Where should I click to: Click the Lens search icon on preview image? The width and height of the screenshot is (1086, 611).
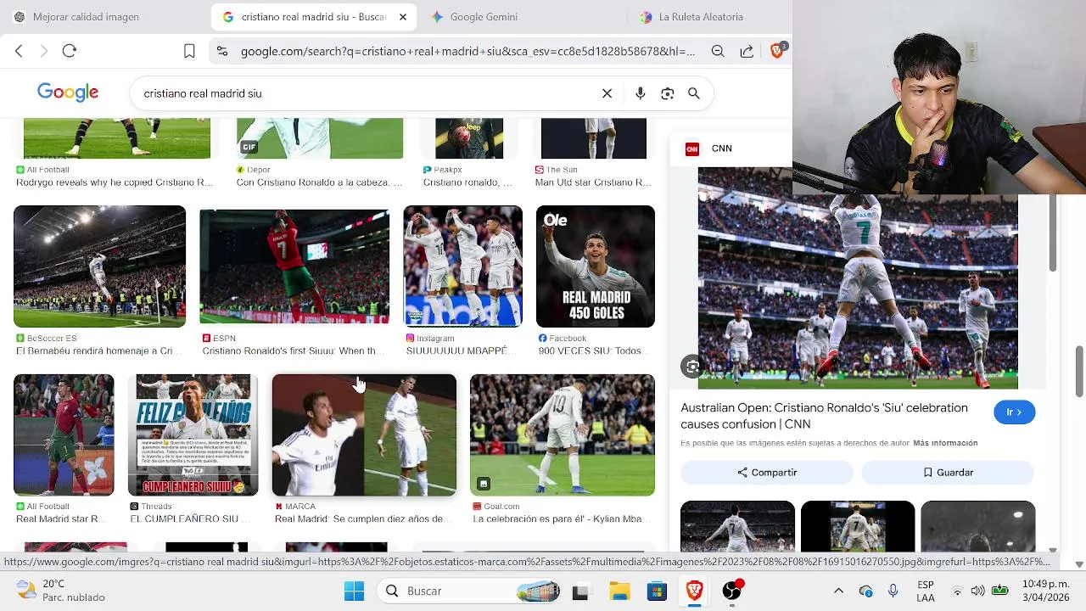tap(693, 367)
